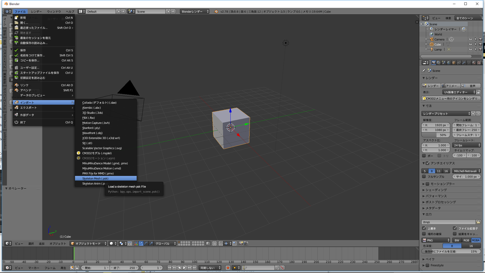
Task: Select CM3D2モデル (.model) import entry
Action: point(97,153)
